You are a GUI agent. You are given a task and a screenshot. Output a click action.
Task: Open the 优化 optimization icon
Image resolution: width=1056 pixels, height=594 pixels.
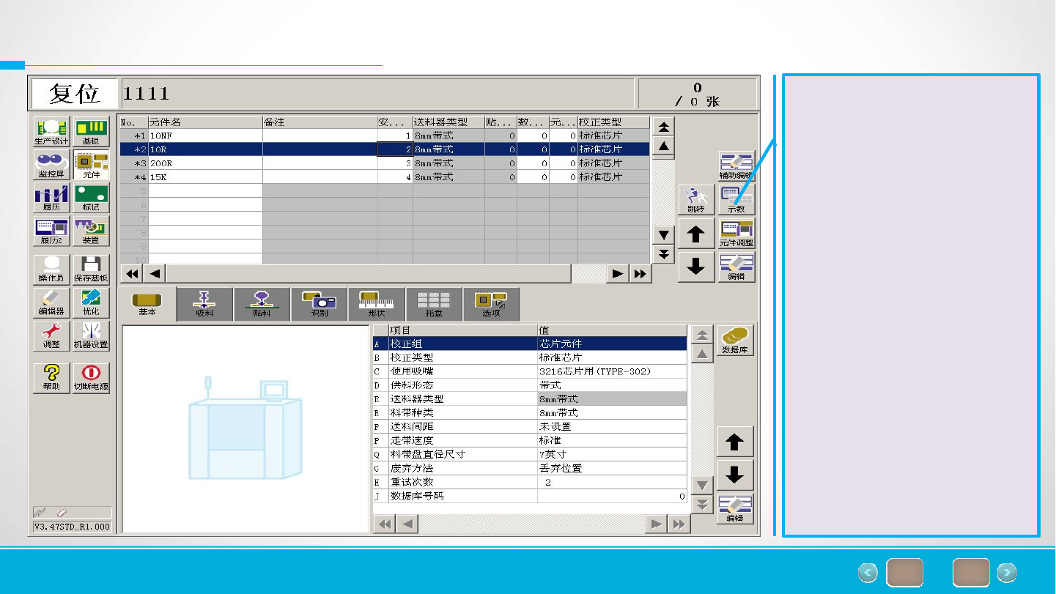point(92,302)
